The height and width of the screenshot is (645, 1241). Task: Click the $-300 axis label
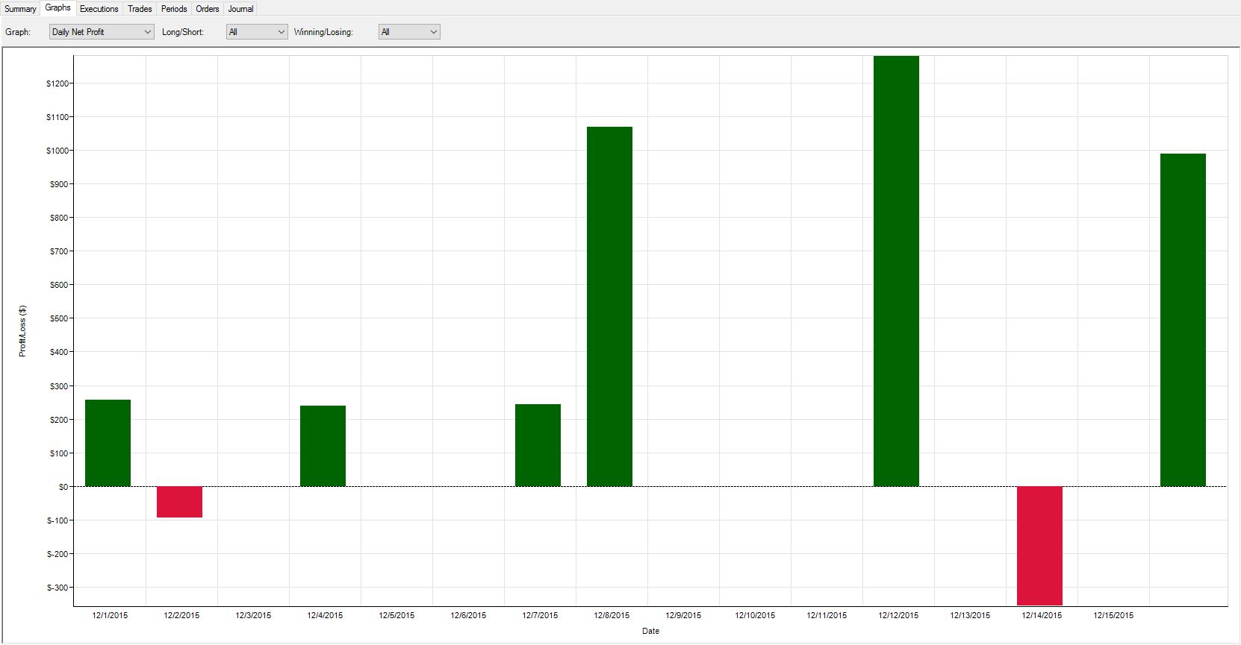pyautogui.click(x=57, y=588)
